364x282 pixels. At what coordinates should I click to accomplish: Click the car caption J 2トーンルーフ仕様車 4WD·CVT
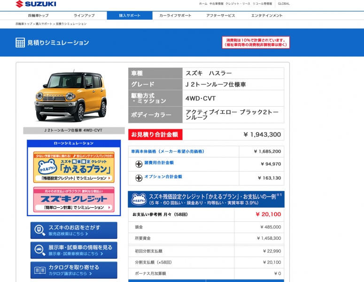point(74,130)
